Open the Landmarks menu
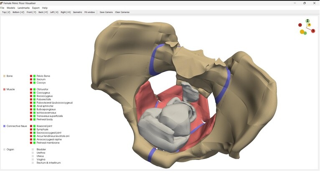The height and width of the screenshot is (180, 320). click(24, 8)
